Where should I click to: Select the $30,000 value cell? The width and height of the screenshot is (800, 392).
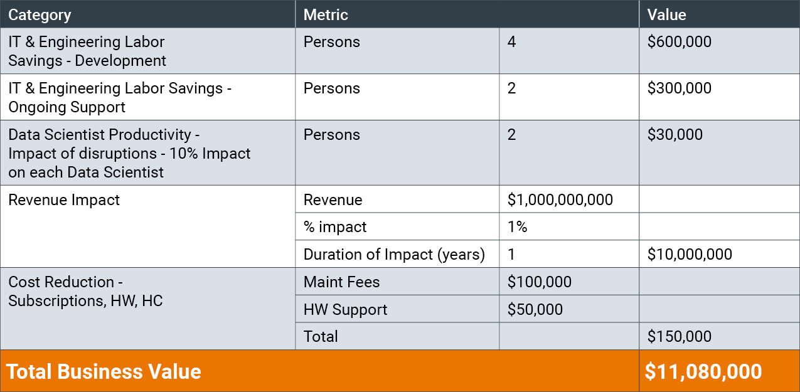[675, 135]
